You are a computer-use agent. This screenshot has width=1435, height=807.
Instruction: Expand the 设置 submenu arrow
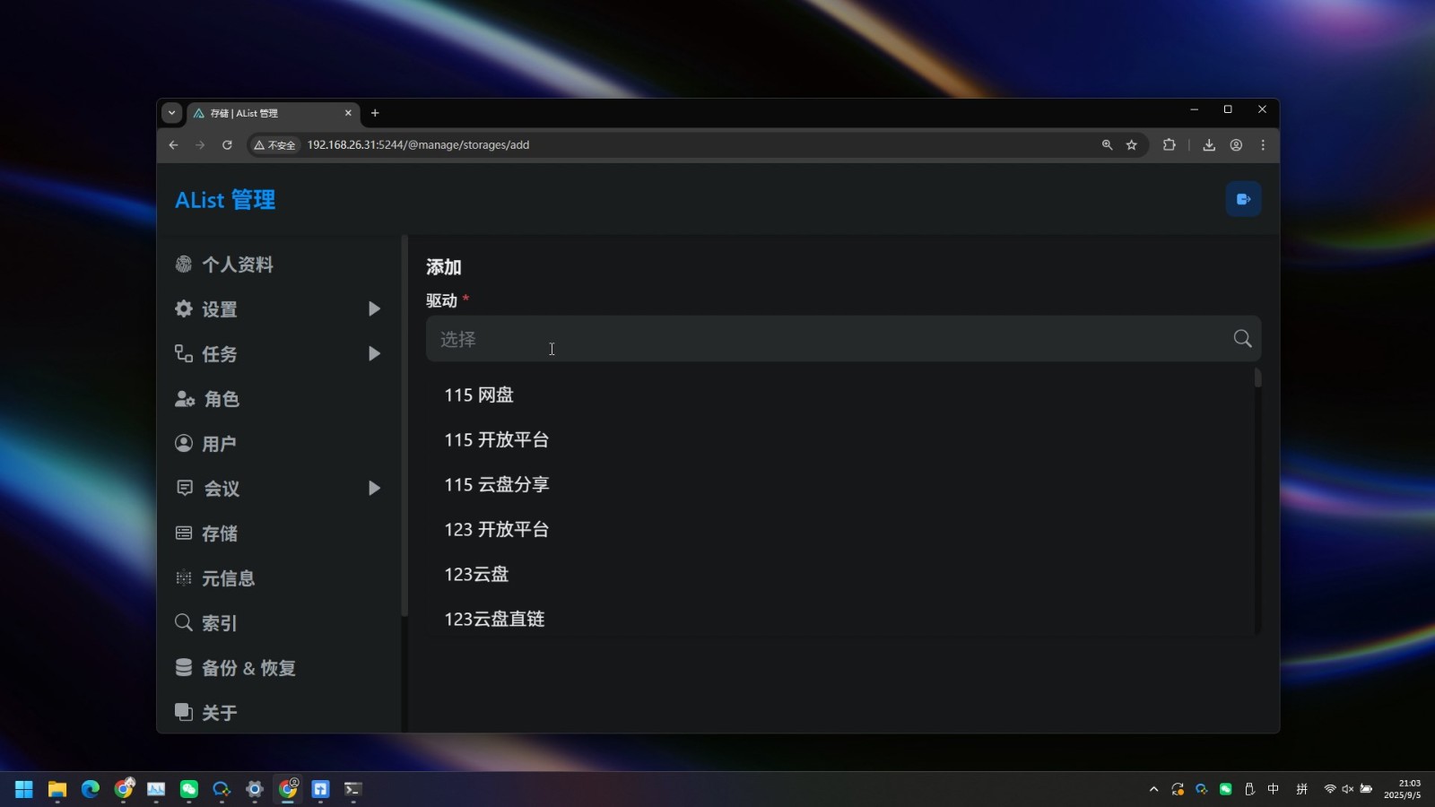374,309
